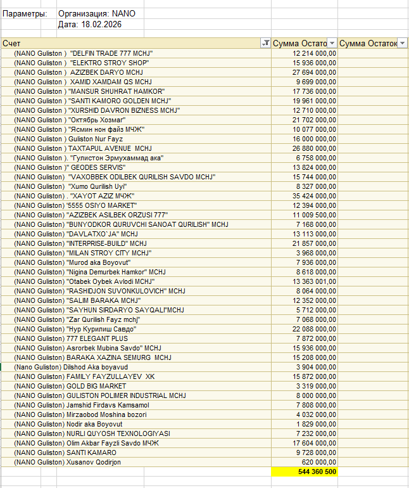The height and width of the screenshot is (488, 409).
Task: Select row BARAKA XAZINA SEMURG MCHJ
Action: click(136, 357)
